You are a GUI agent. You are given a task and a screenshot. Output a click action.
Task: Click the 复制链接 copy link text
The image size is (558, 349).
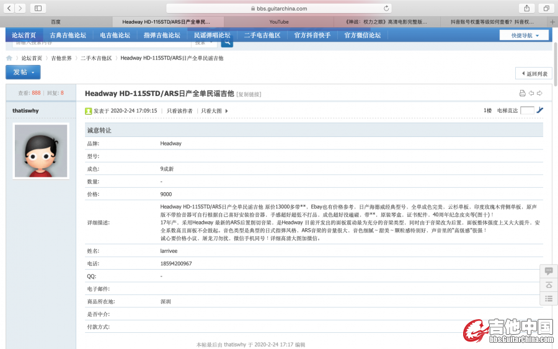(x=249, y=94)
